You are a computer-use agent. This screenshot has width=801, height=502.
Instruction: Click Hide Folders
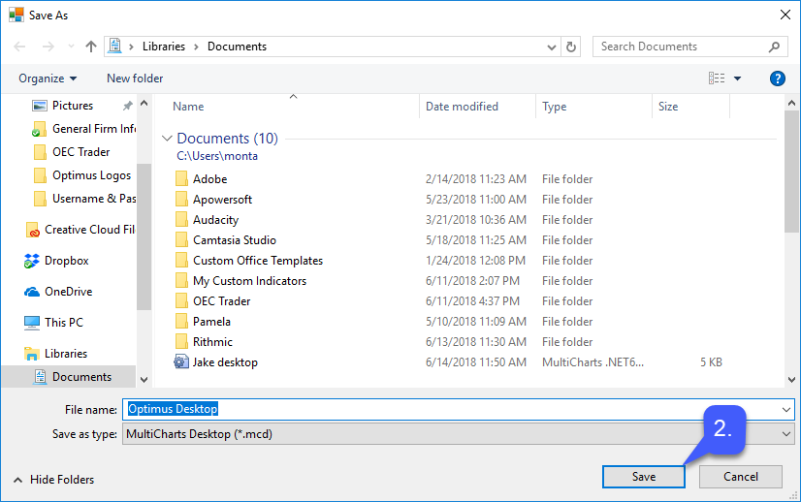53,480
